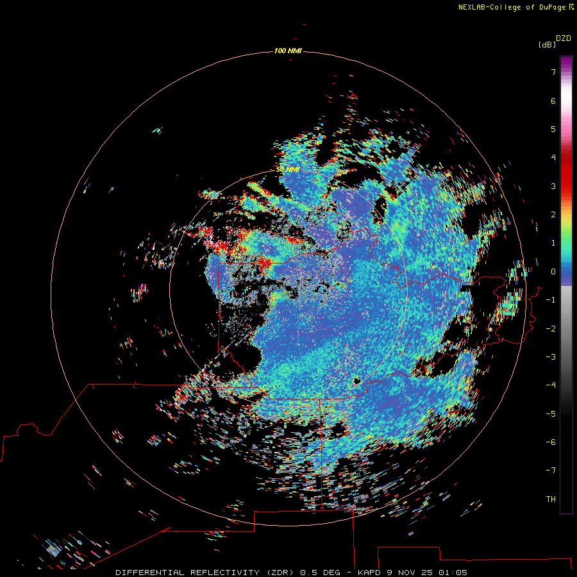Click the 7 value on color scale

[553, 72]
